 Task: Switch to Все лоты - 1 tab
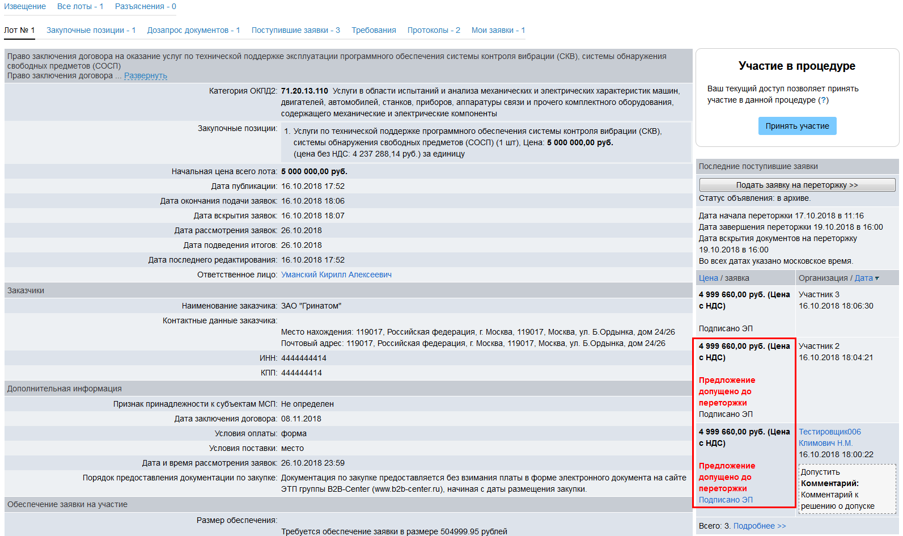click(x=80, y=6)
